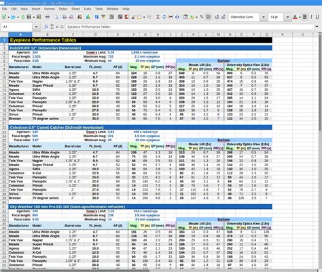Toggle Italic formatting

coord(311,17)
